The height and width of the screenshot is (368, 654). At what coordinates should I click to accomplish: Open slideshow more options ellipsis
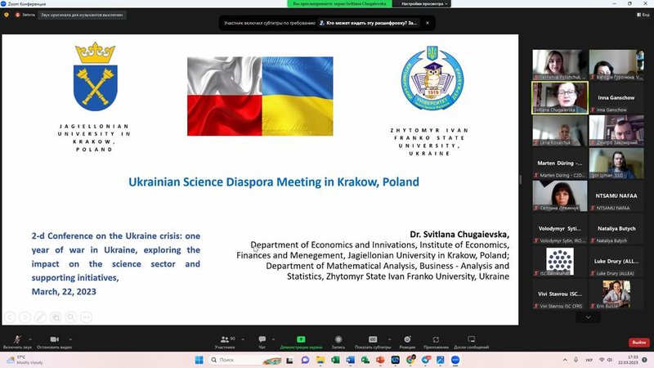click(87, 317)
